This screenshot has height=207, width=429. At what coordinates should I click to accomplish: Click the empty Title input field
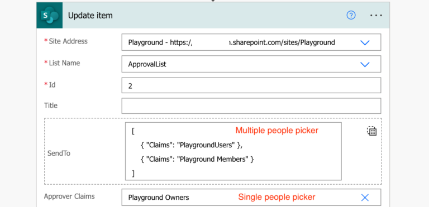(251, 106)
